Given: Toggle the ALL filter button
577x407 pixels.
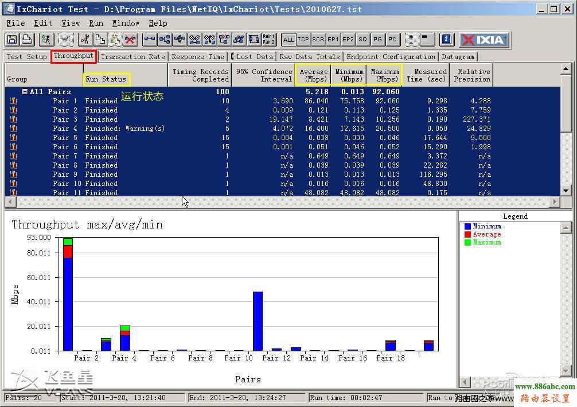Looking at the screenshot, I should [x=288, y=40].
